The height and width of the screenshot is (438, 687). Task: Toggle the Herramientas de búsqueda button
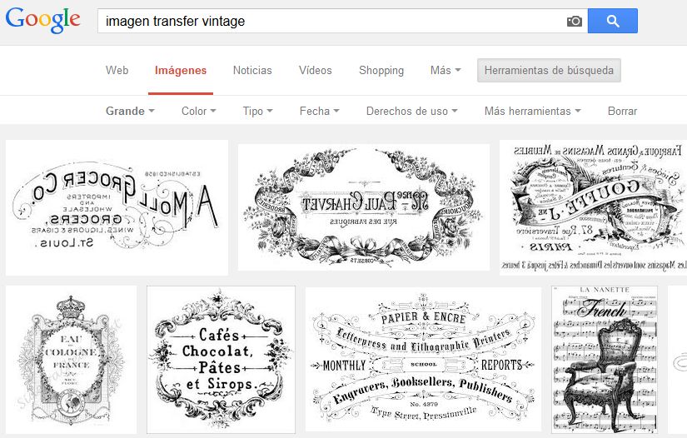(x=549, y=70)
